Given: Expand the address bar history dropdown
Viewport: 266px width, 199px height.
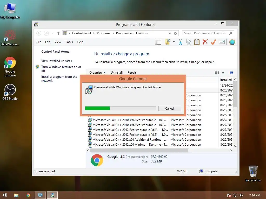Looking at the screenshot, I should coord(170,33).
